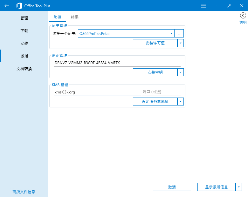The width and height of the screenshot is (248, 197).
Task: Close the Office Tool Plus window
Action: click(242, 6)
